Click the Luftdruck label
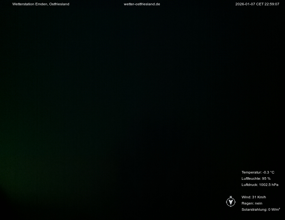The image size is (285, 220). tap(250, 185)
